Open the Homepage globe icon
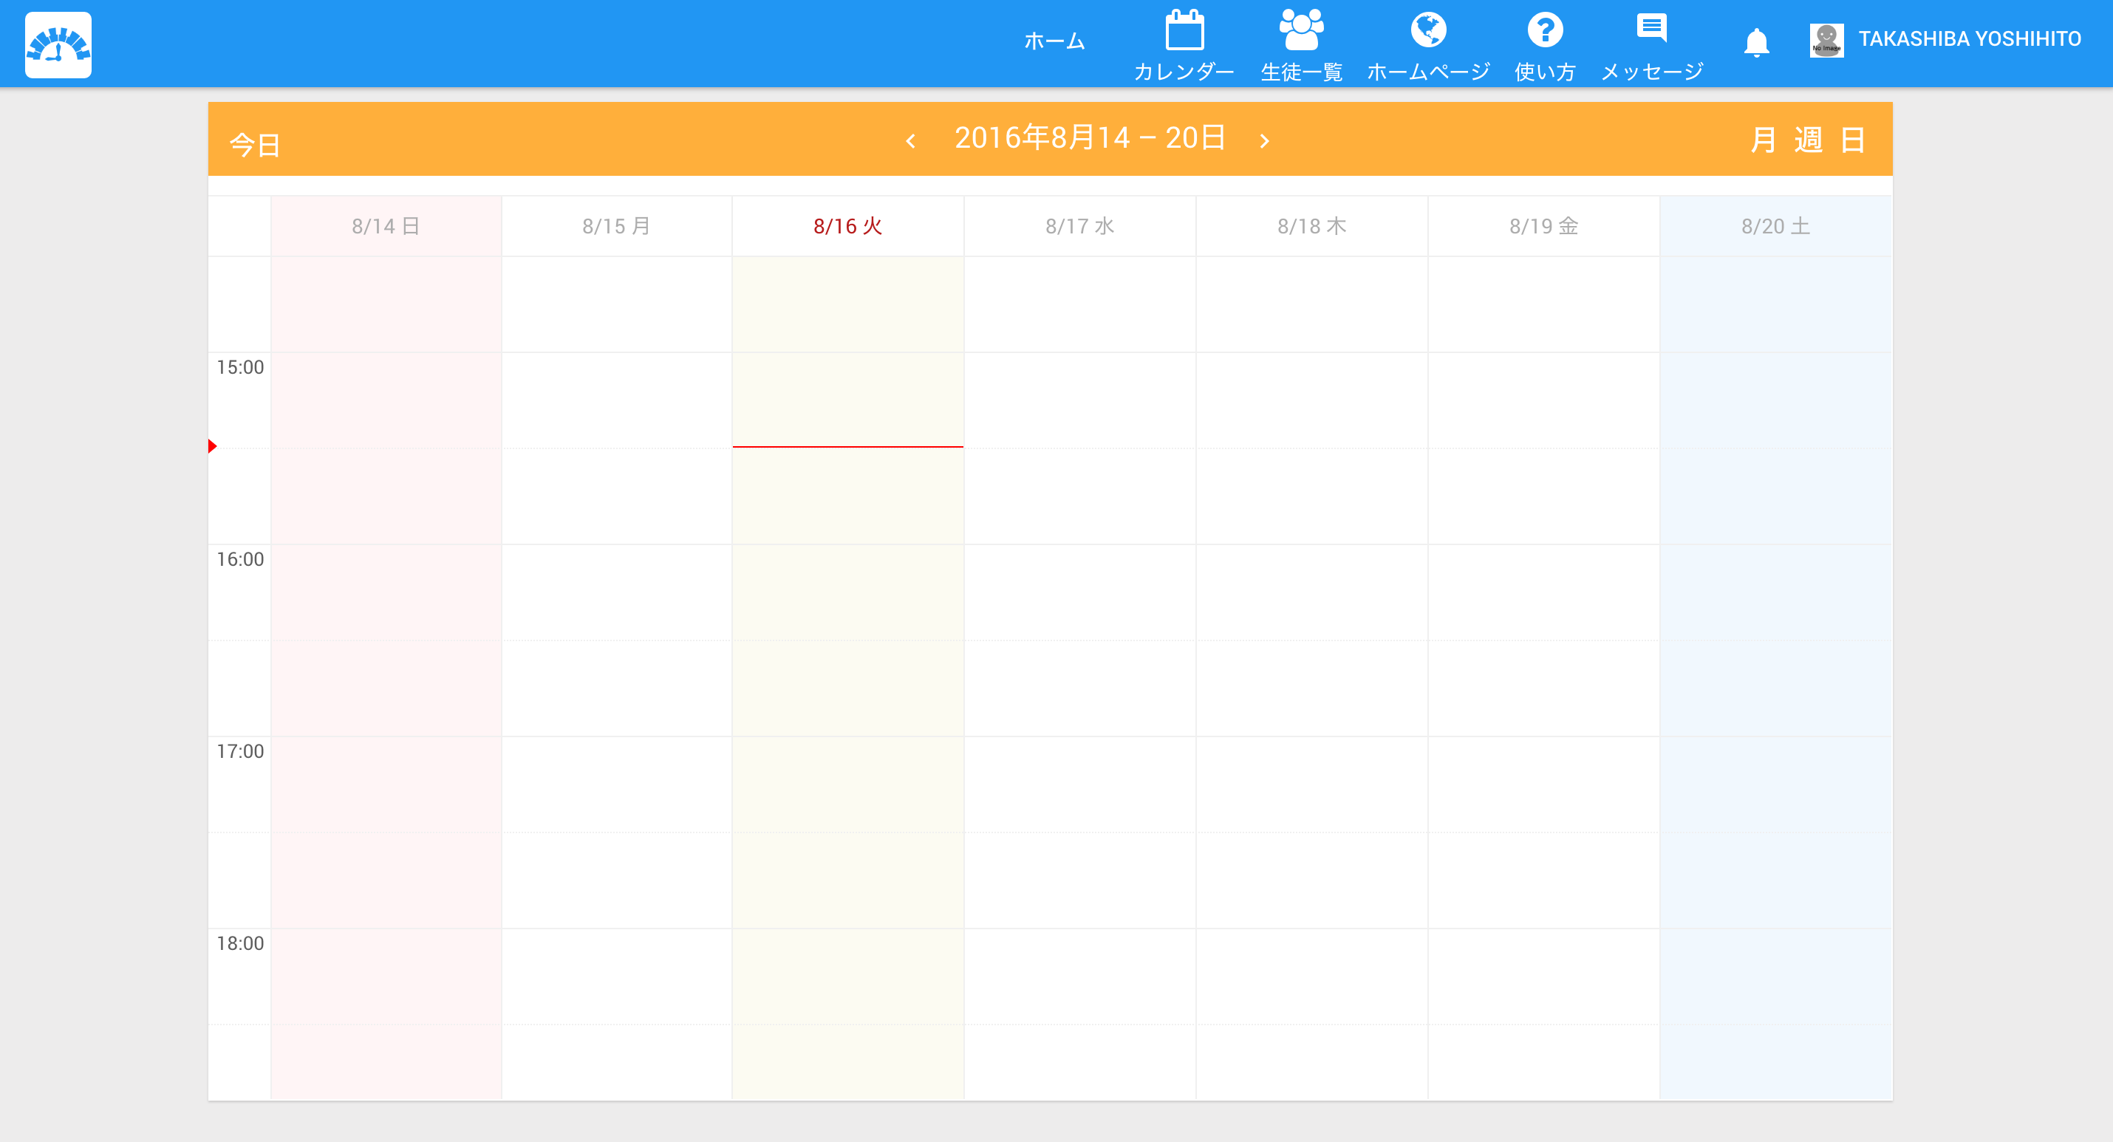The image size is (2113, 1142). 1428,31
